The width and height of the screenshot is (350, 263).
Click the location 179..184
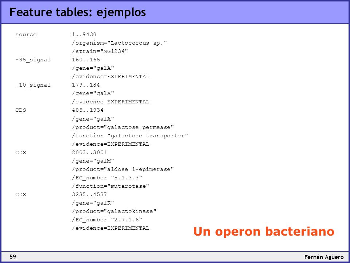86,85
